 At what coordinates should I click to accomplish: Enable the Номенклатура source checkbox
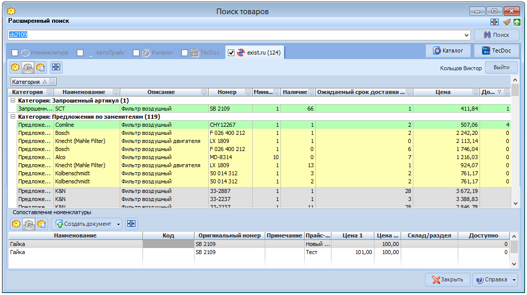15,53
